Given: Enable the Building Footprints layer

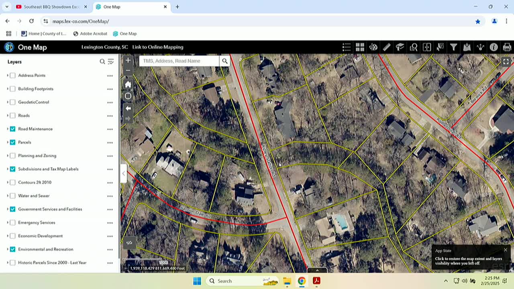Looking at the screenshot, I should coord(13,89).
